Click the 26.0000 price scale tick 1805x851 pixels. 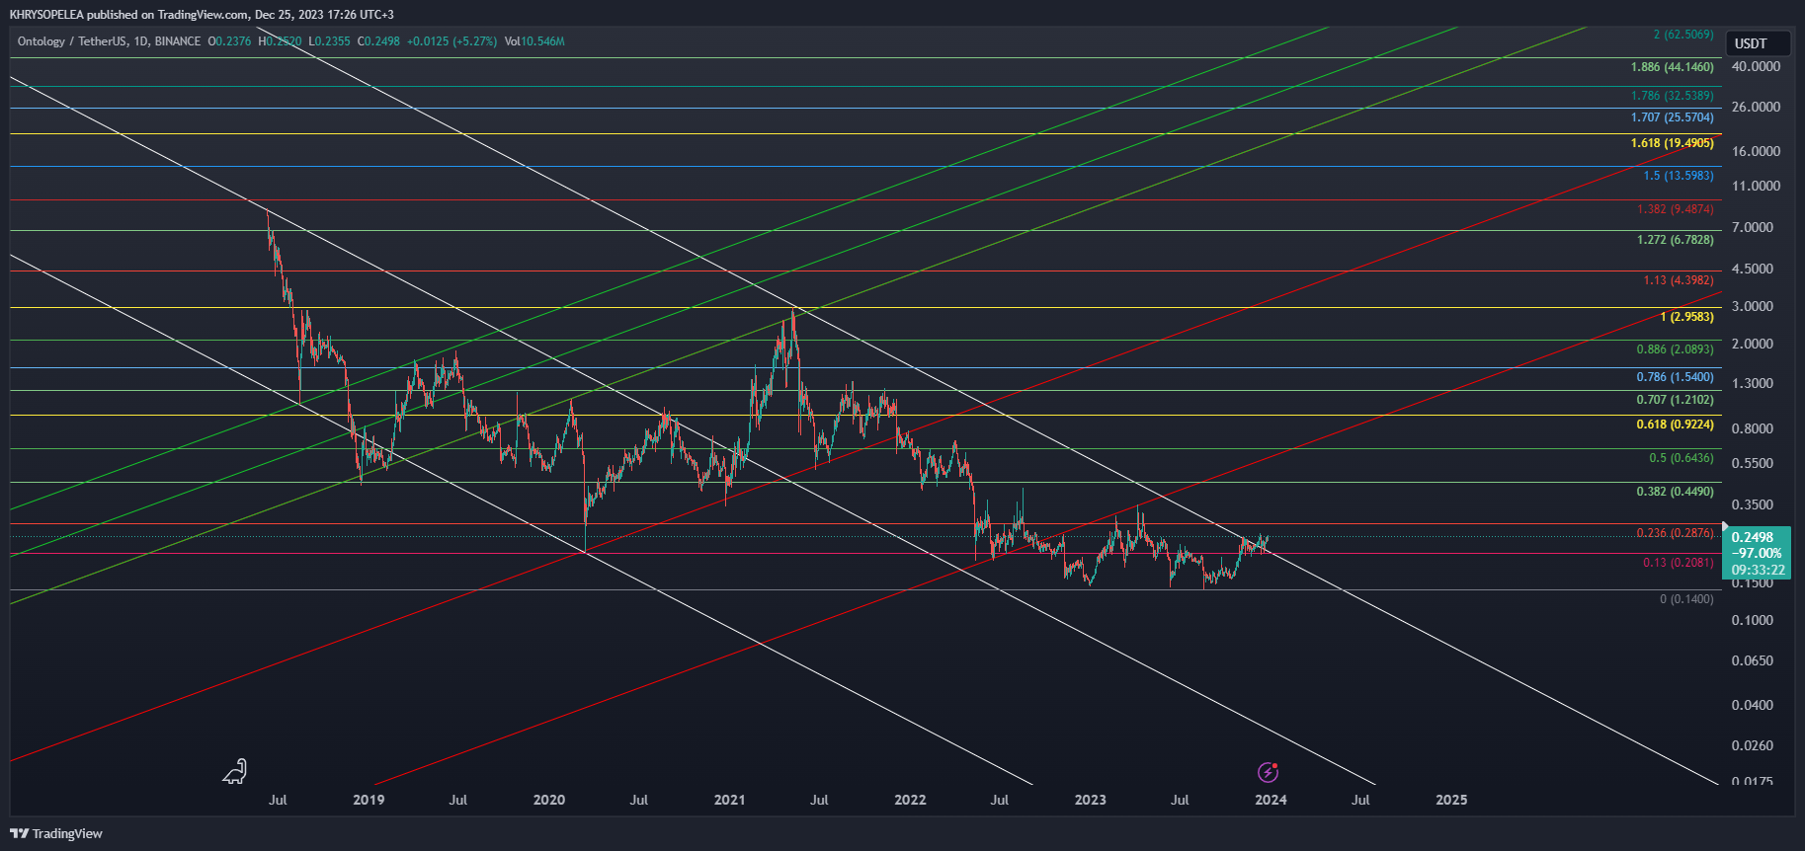1756,107
